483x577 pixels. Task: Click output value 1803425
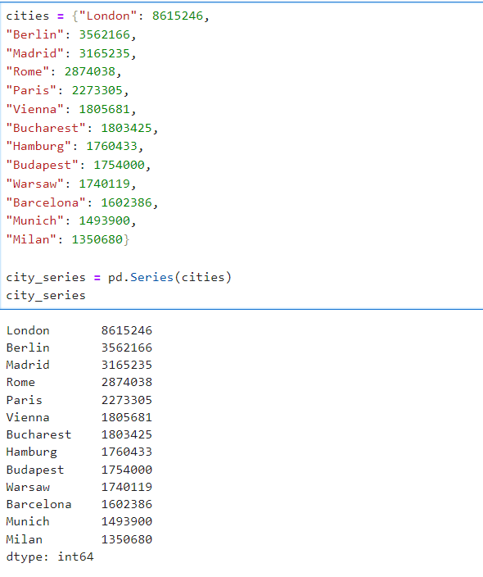point(127,434)
